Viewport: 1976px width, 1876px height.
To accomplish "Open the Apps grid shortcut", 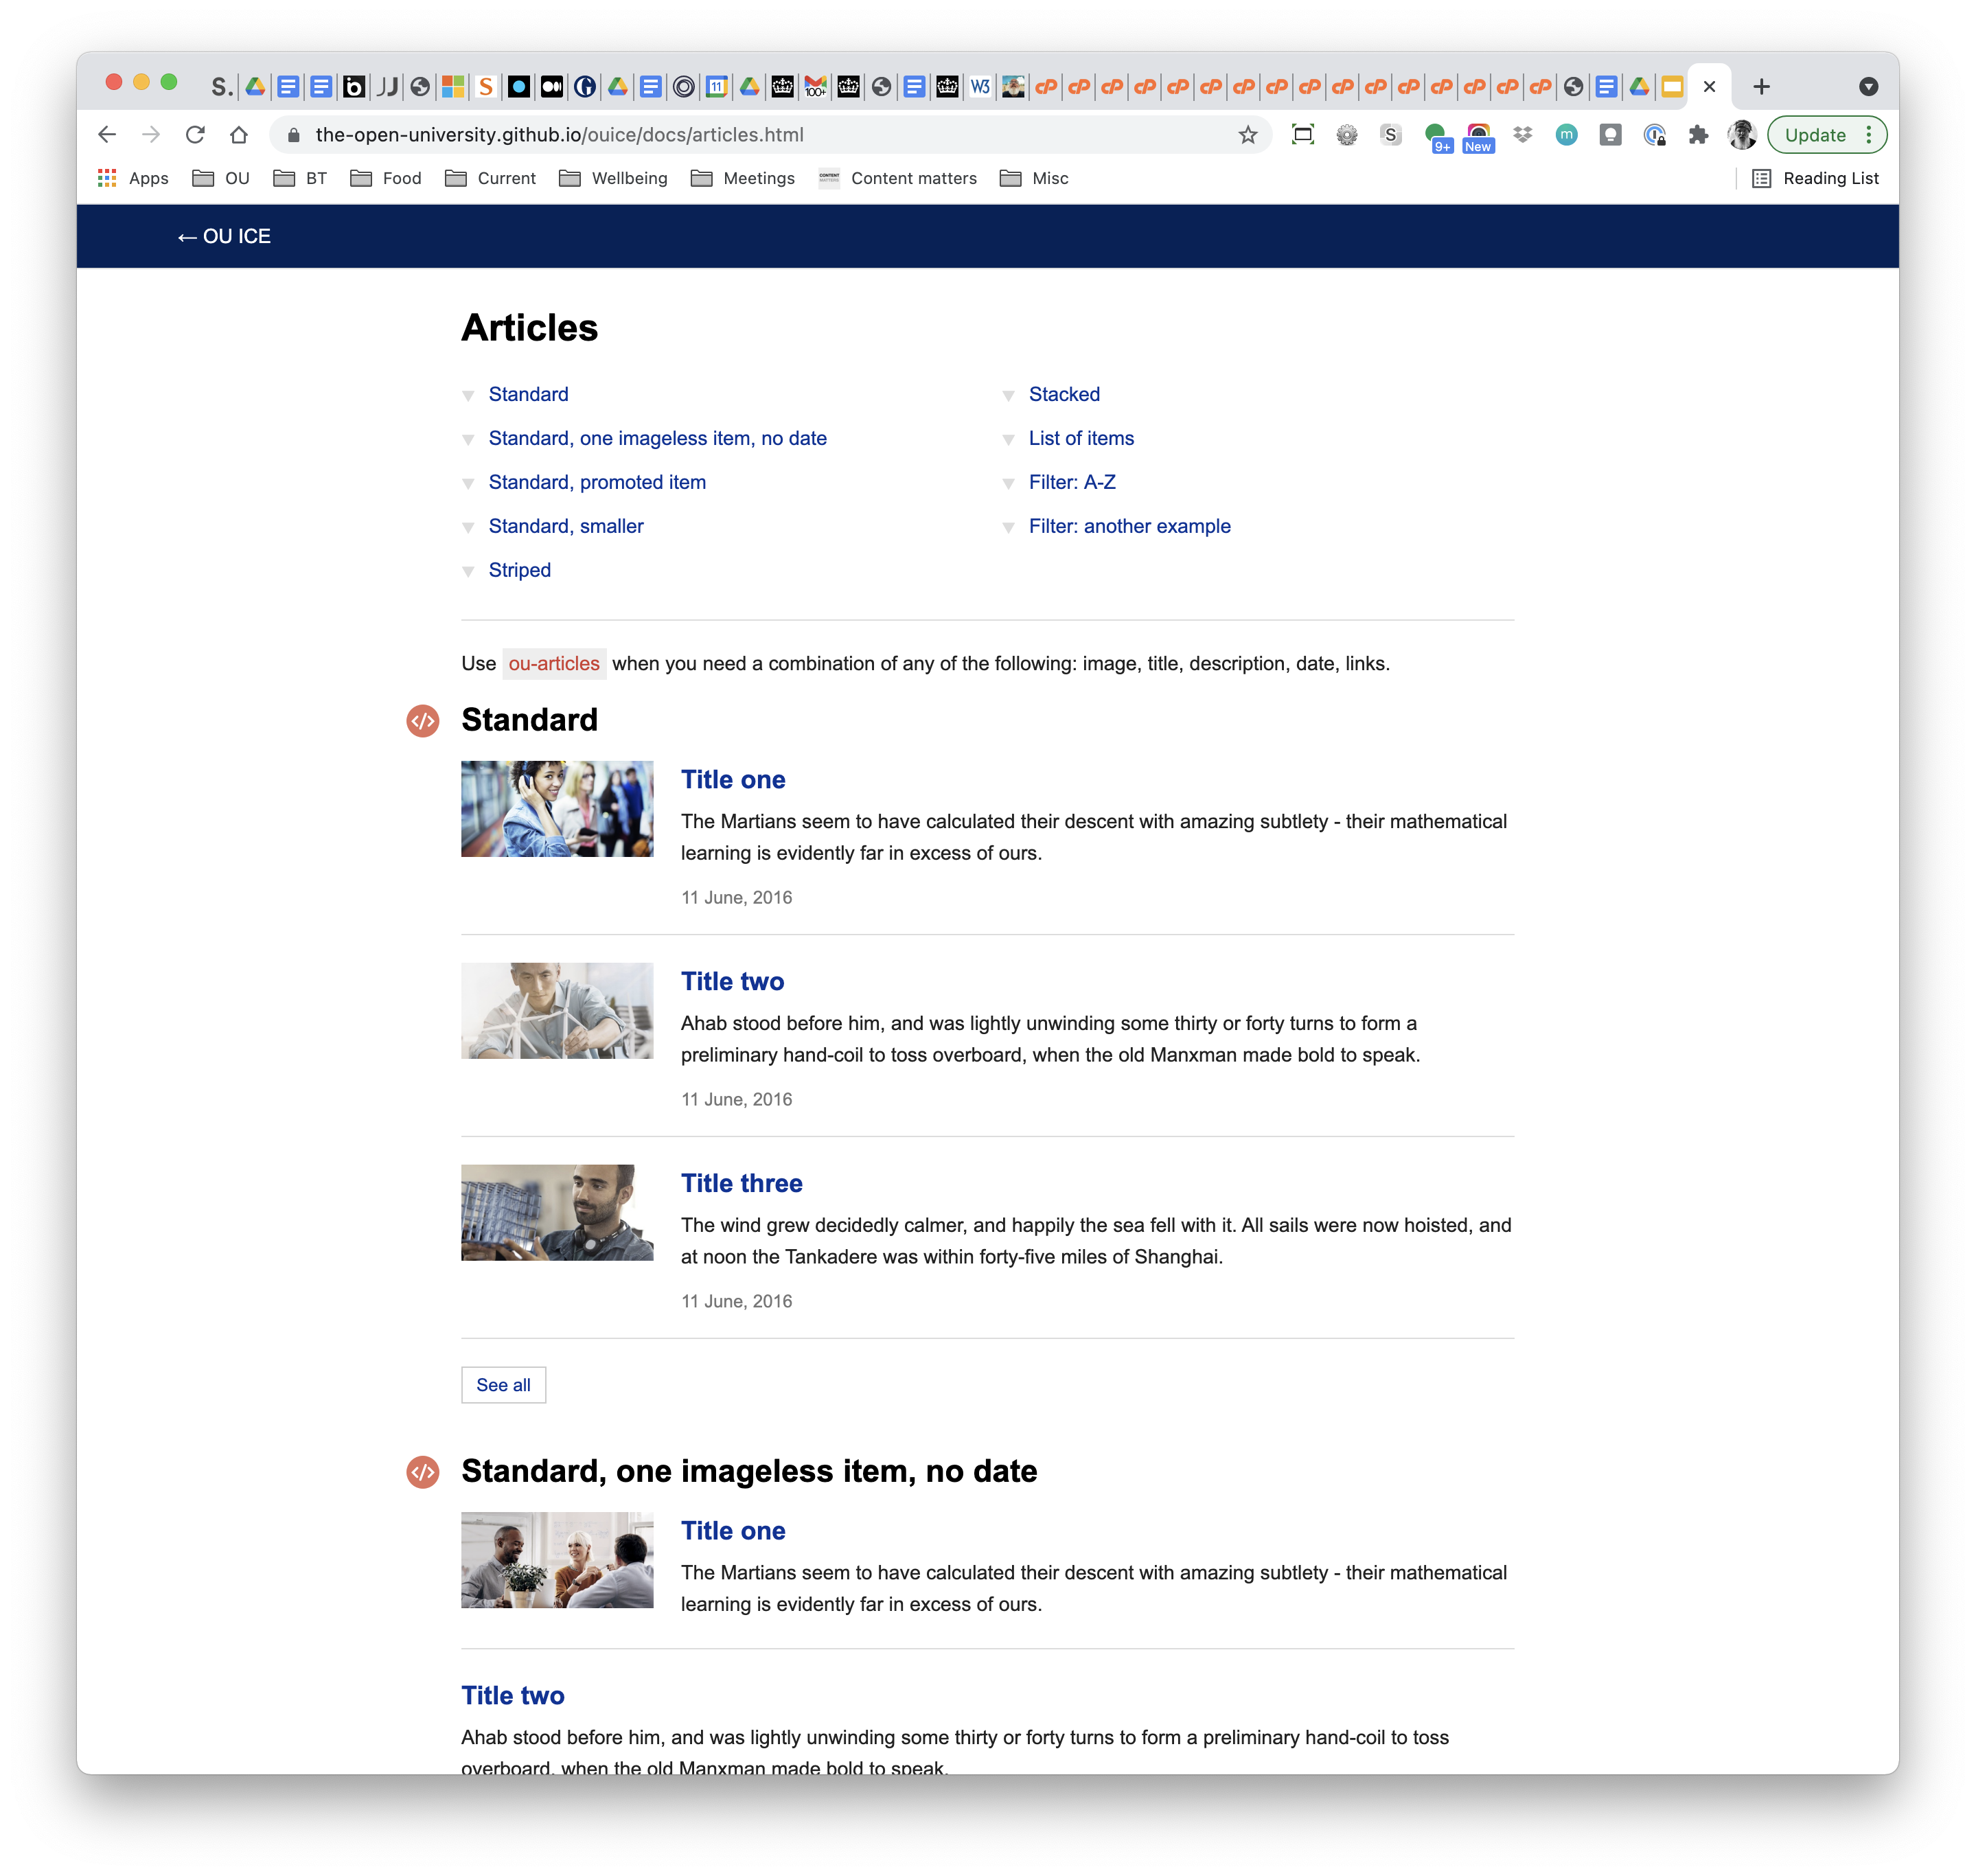I will [x=132, y=178].
